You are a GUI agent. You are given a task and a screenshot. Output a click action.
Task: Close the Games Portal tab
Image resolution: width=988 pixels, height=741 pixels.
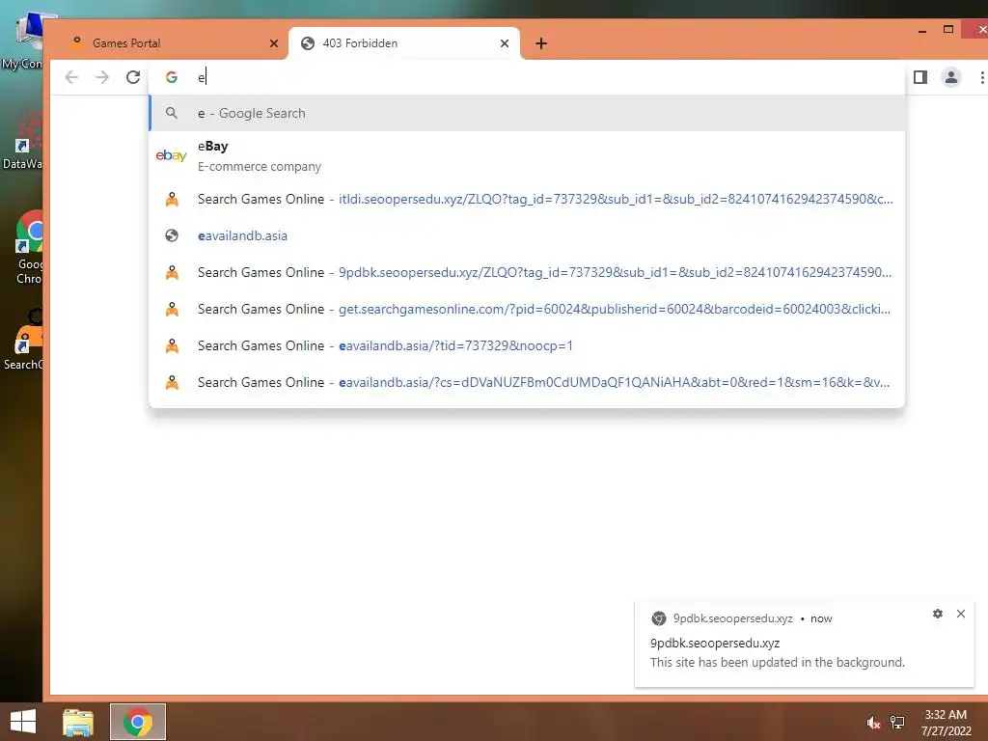273,43
